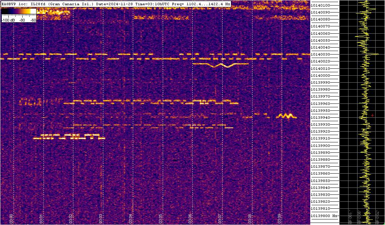Click the 10139970 frequency label
385x225 pixels.
[x=320, y=96]
